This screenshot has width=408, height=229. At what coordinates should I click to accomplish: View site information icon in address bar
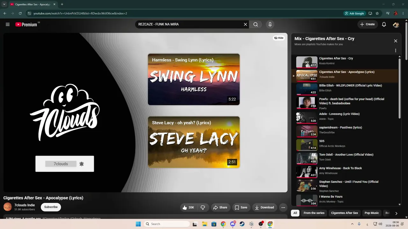pyautogui.click(x=29, y=13)
